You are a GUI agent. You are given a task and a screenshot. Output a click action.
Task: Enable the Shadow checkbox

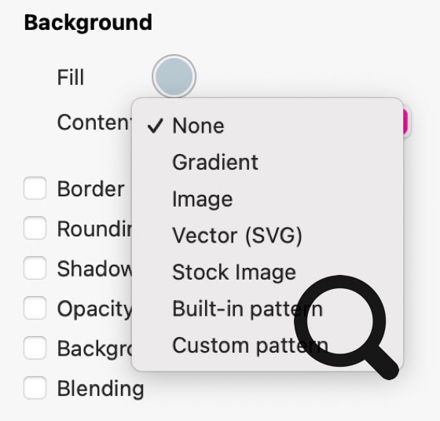click(35, 268)
